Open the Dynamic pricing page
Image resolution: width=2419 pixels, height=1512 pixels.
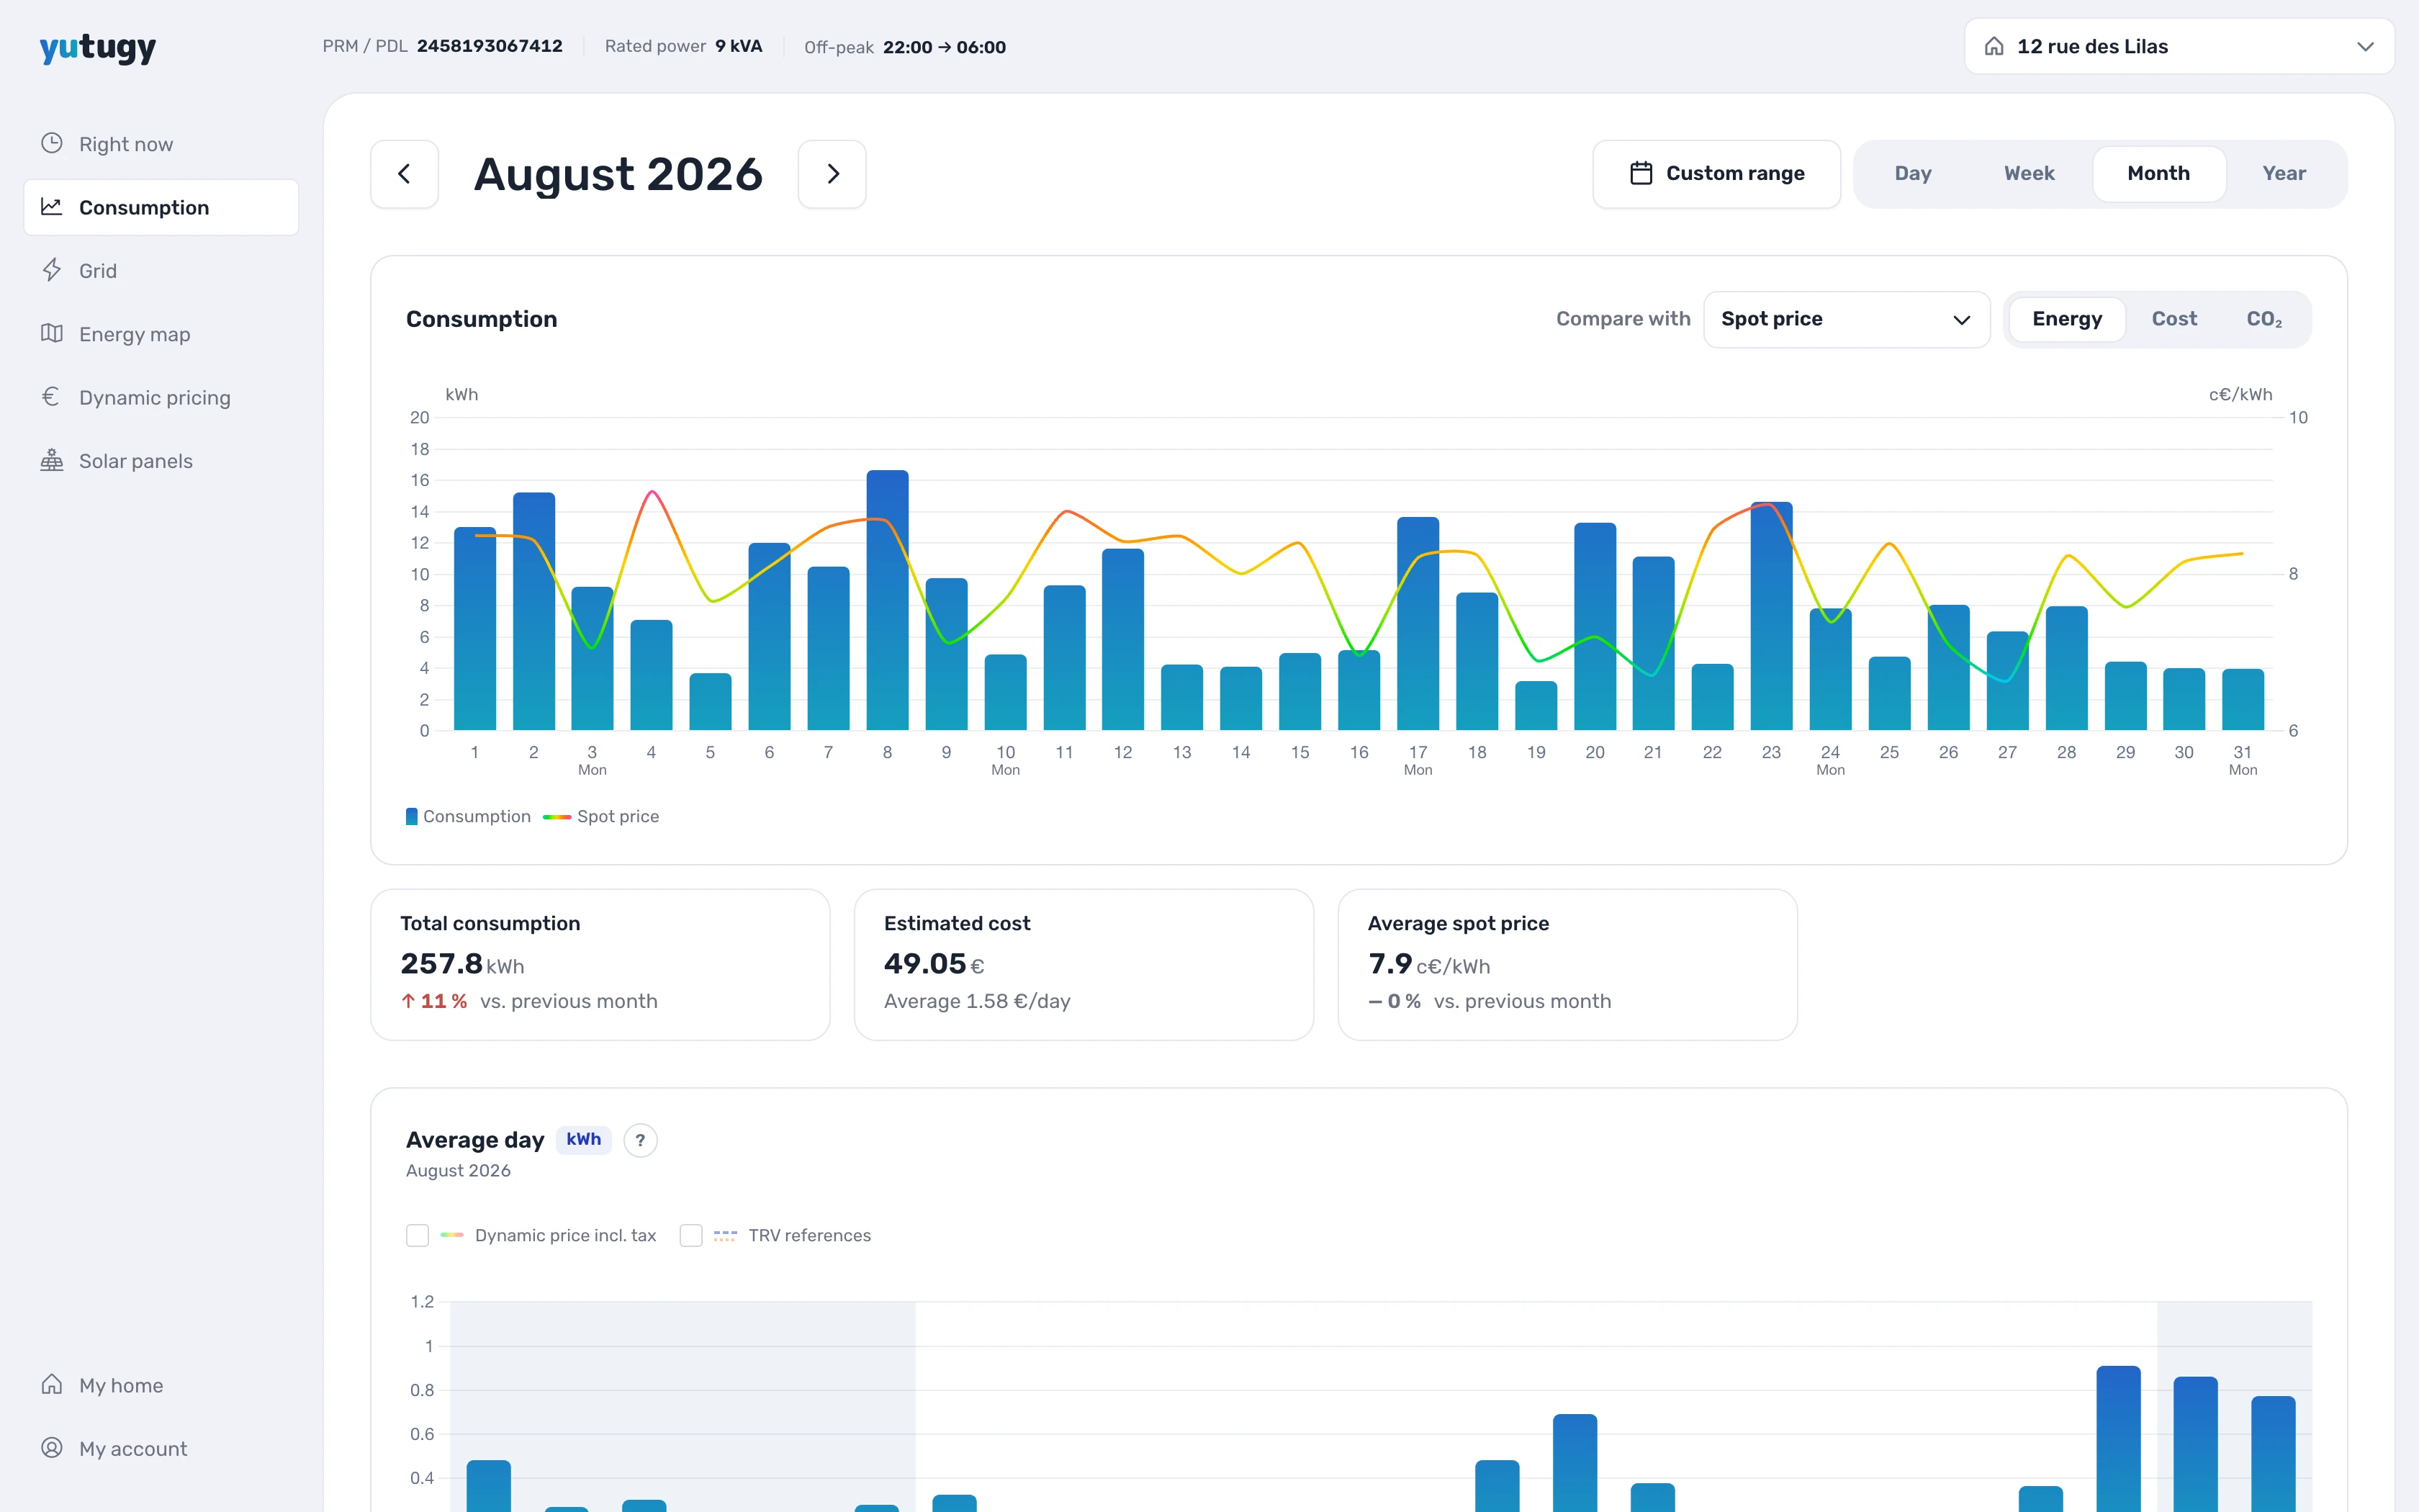pos(161,398)
